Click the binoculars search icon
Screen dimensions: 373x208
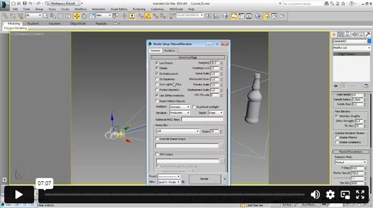point(326,4)
